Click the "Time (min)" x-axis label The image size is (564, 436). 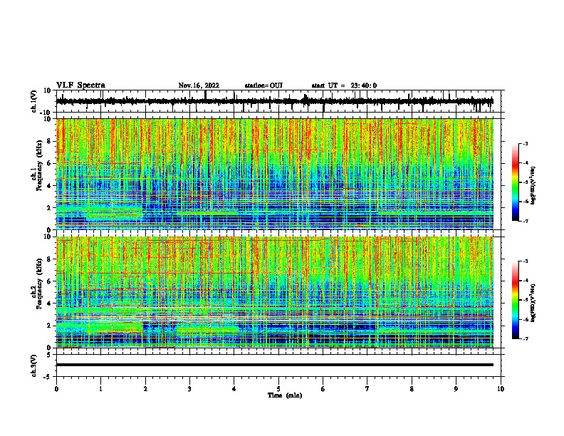coord(285,395)
